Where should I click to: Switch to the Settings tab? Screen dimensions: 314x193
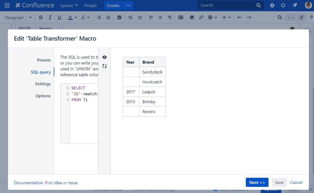click(43, 84)
